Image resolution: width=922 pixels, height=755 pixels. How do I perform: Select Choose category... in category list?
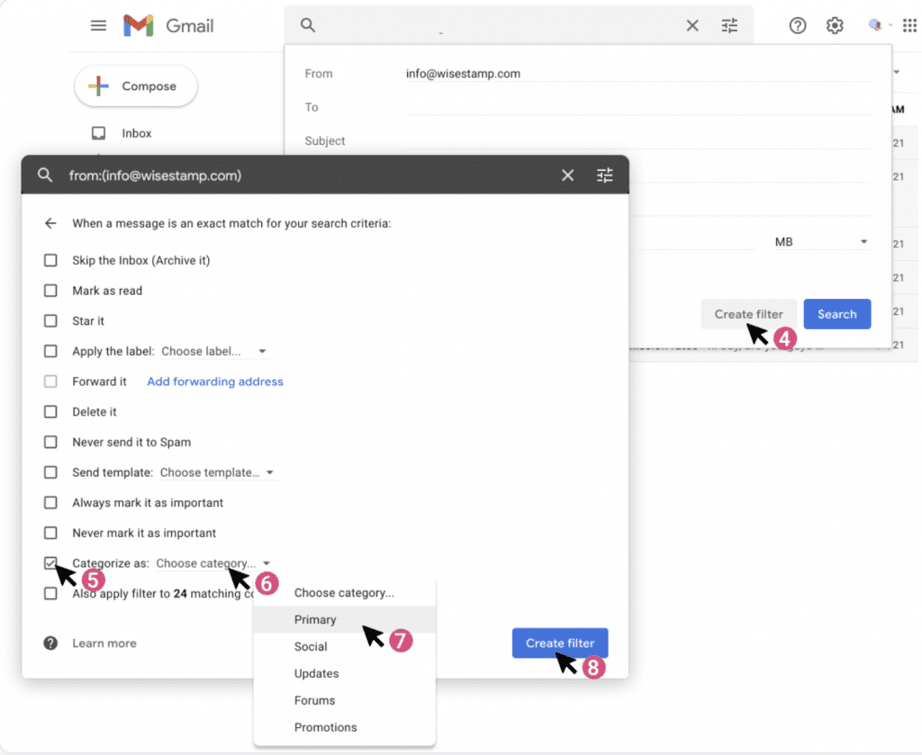[x=345, y=593]
